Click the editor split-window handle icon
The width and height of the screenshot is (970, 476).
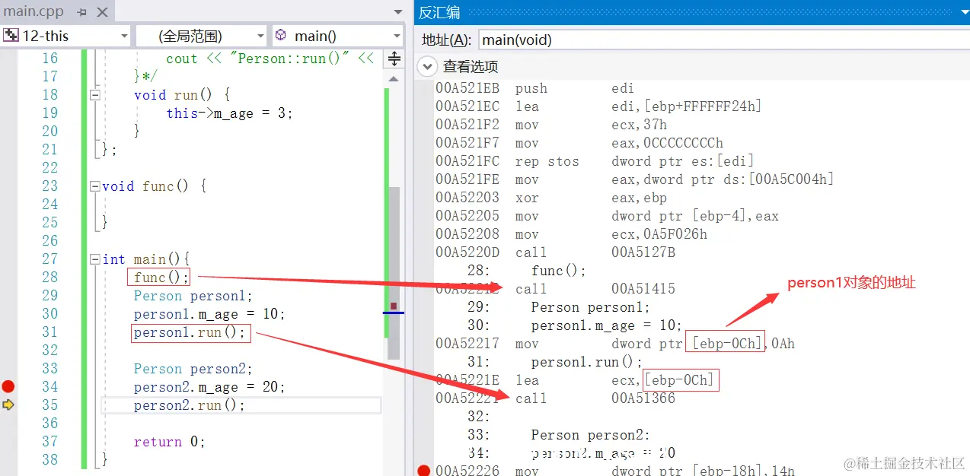coord(394,59)
